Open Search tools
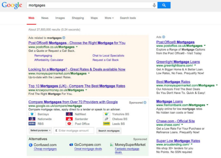The width and height of the screenshot is (221, 158). 128,18
